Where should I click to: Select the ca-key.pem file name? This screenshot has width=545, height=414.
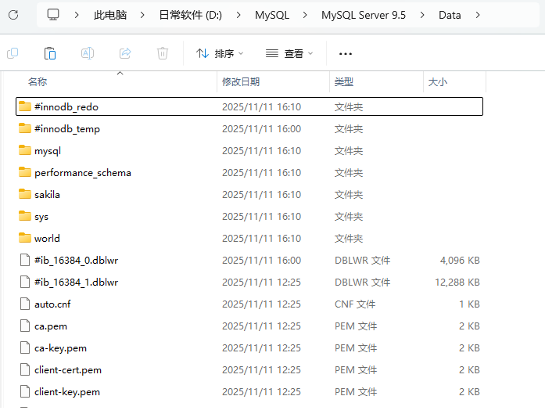60,348
